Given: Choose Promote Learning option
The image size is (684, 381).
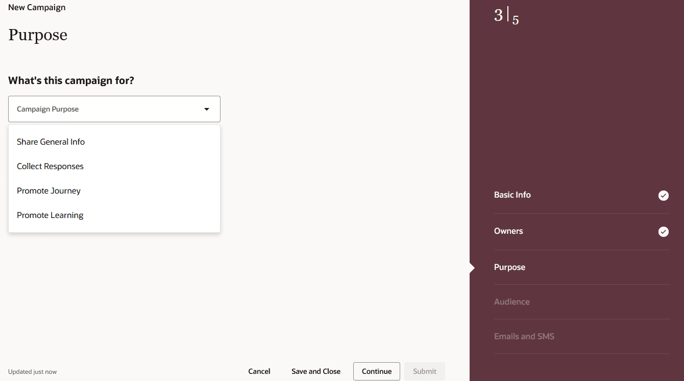Looking at the screenshot, I should 50,215.
